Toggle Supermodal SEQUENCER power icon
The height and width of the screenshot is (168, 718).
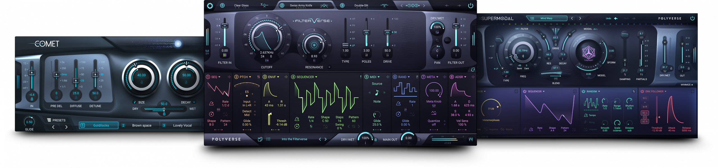[x=524, y=91]
